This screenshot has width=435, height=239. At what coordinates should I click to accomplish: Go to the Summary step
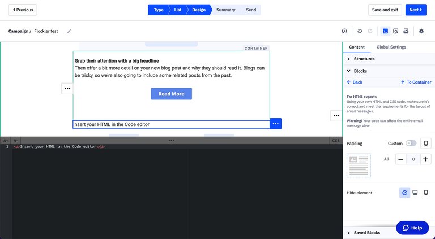point(226,10)
